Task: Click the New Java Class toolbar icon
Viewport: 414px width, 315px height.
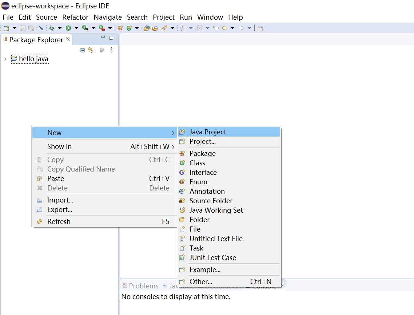Action: (x=129, y=28)
